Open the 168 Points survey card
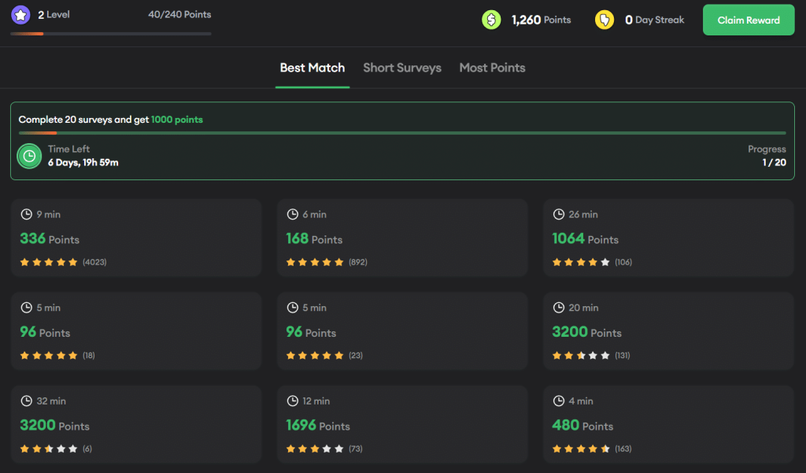 point(401,238)
